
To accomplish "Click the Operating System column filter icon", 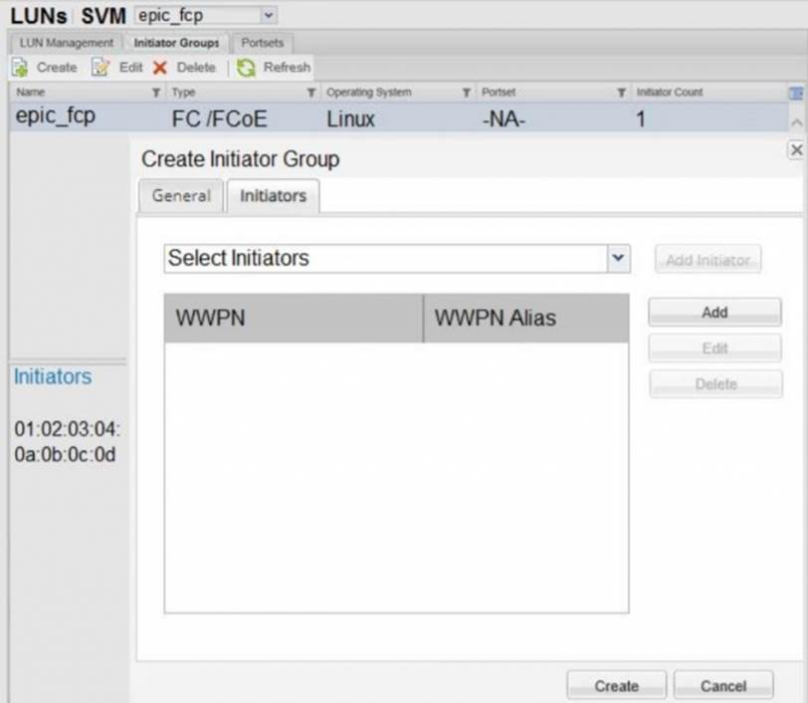I will (x=466, y=93).
